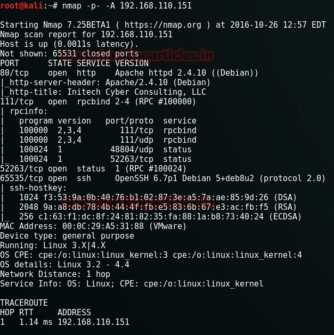This screenshot has width=334, height=335.
Task: Click the OS CPE linux_kernel line
Action: click(151, 255)
